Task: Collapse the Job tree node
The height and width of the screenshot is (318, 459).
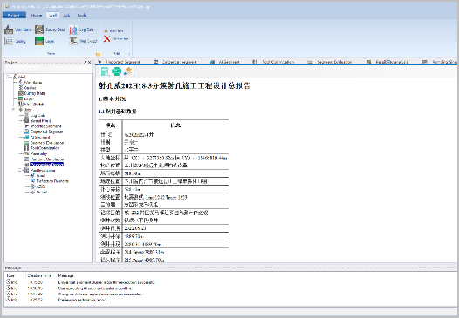Action: pos(14,110)
